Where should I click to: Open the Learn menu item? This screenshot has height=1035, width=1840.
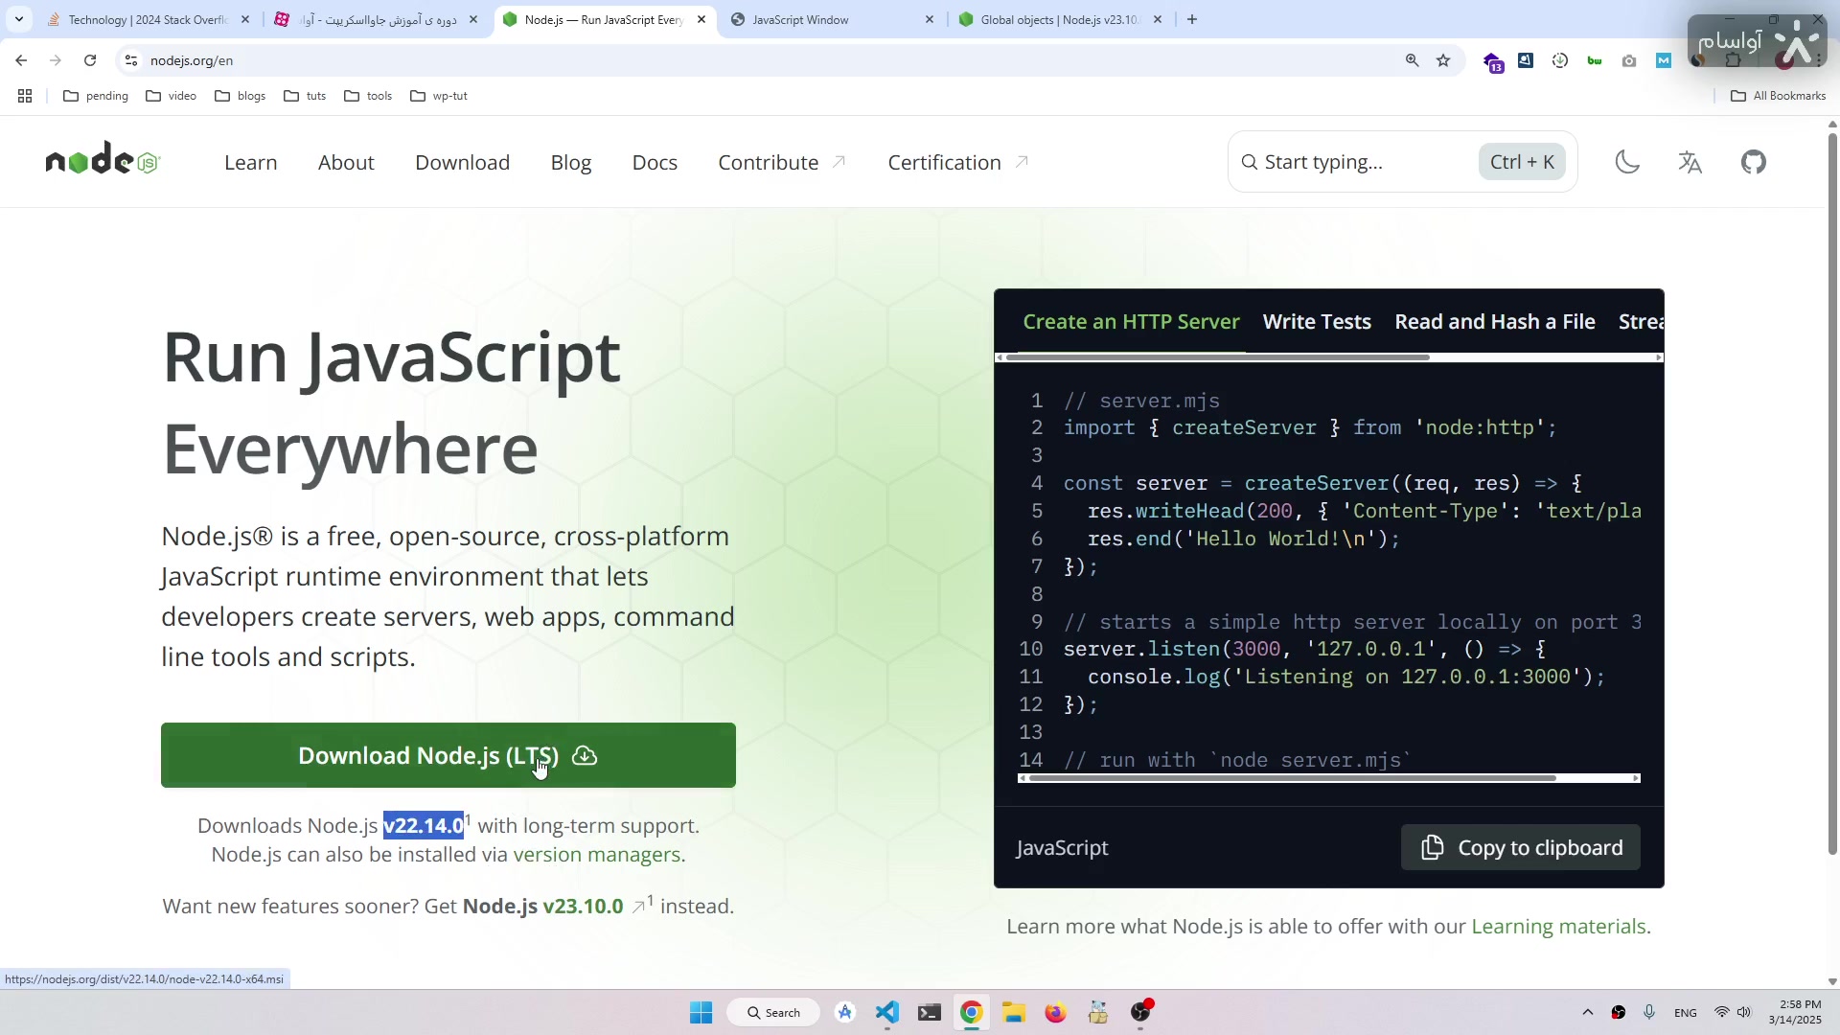tap(251, 162)
